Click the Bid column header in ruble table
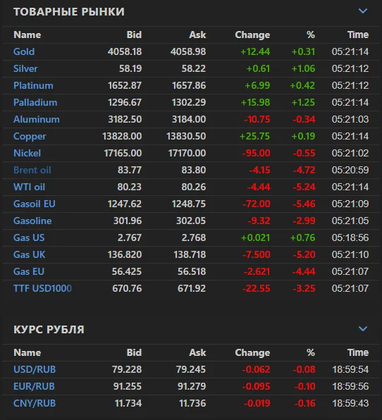The image size is (382, 420). pyautogui.click(x=134, y=352)
